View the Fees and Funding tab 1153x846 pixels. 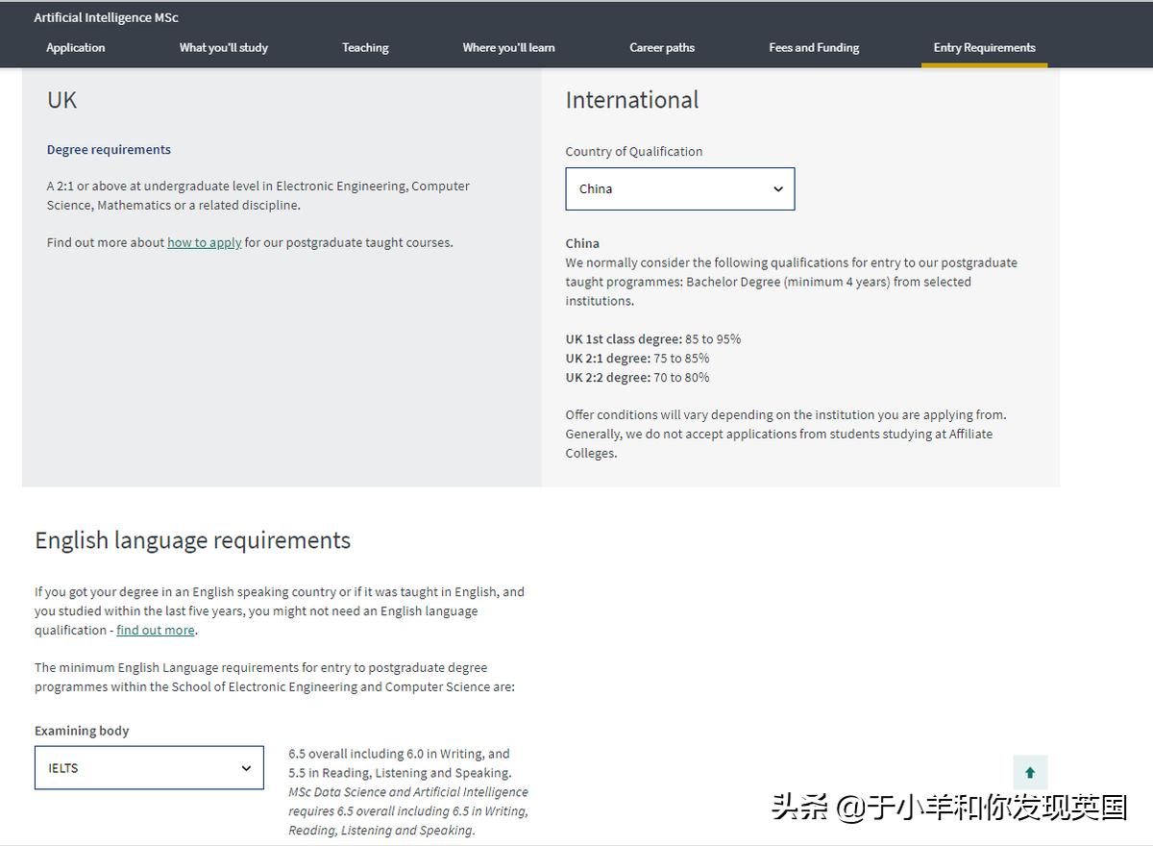click(814, 47)
